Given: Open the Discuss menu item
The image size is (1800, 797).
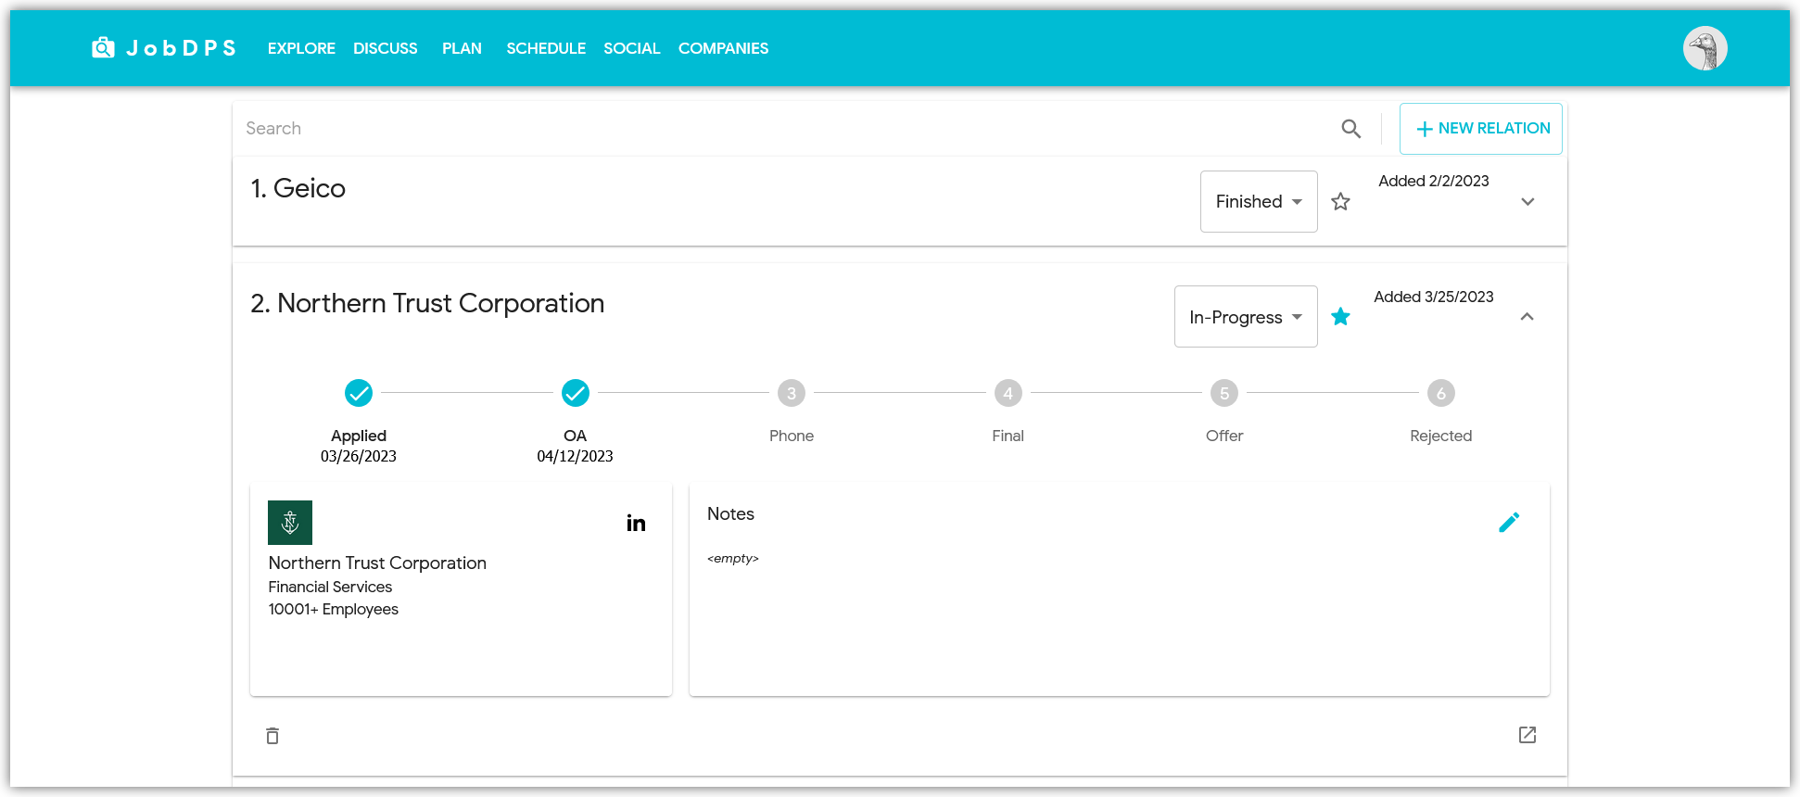Looking at the screenshot, I should point(385,48).
